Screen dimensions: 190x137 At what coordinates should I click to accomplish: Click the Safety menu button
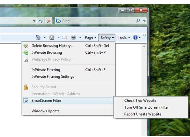click(106, 38)
